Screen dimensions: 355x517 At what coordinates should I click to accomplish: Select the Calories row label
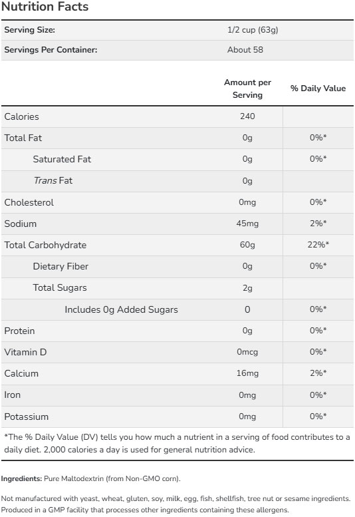tap(21, 116)
